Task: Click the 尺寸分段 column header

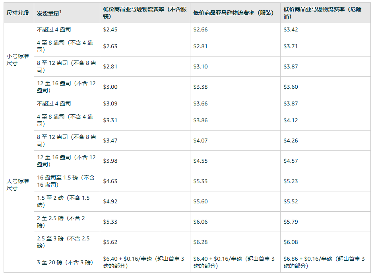Action: pyautogui.click(x=18, y=13)
